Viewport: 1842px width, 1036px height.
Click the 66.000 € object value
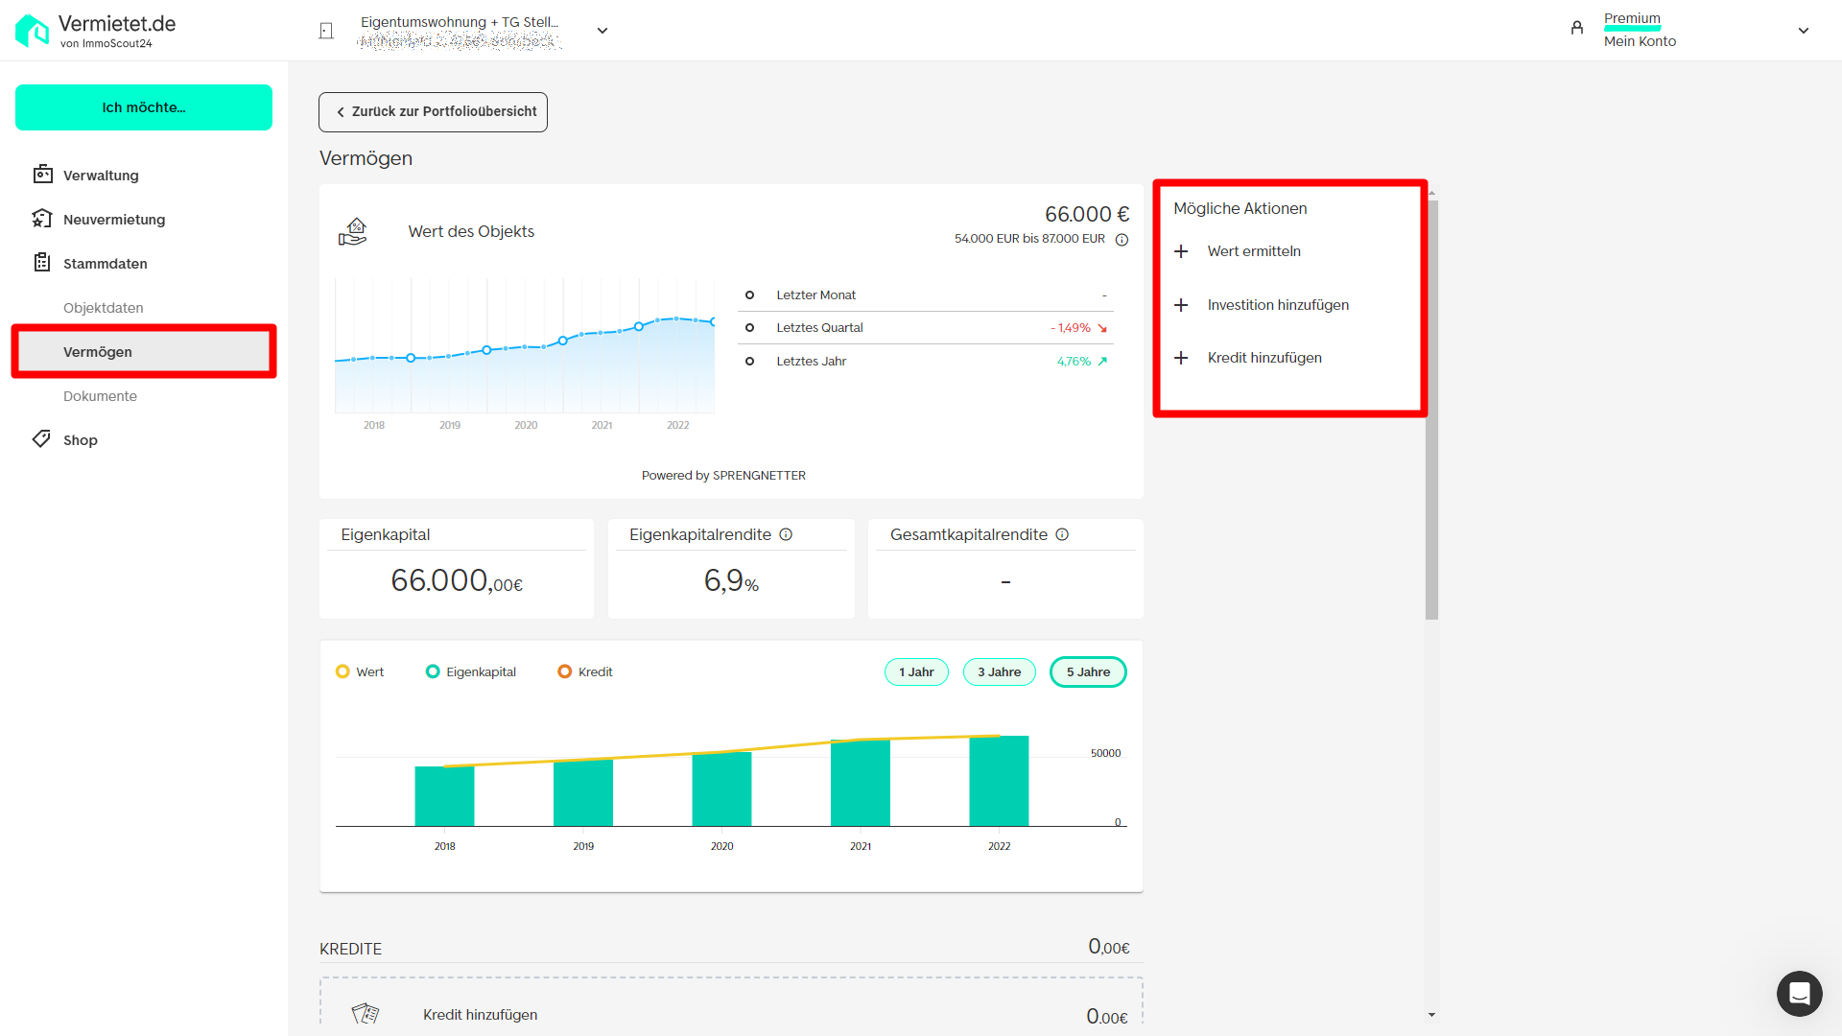pos(1087,215)
